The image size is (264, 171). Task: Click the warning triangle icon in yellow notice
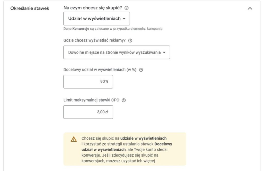tap(73, 139)
